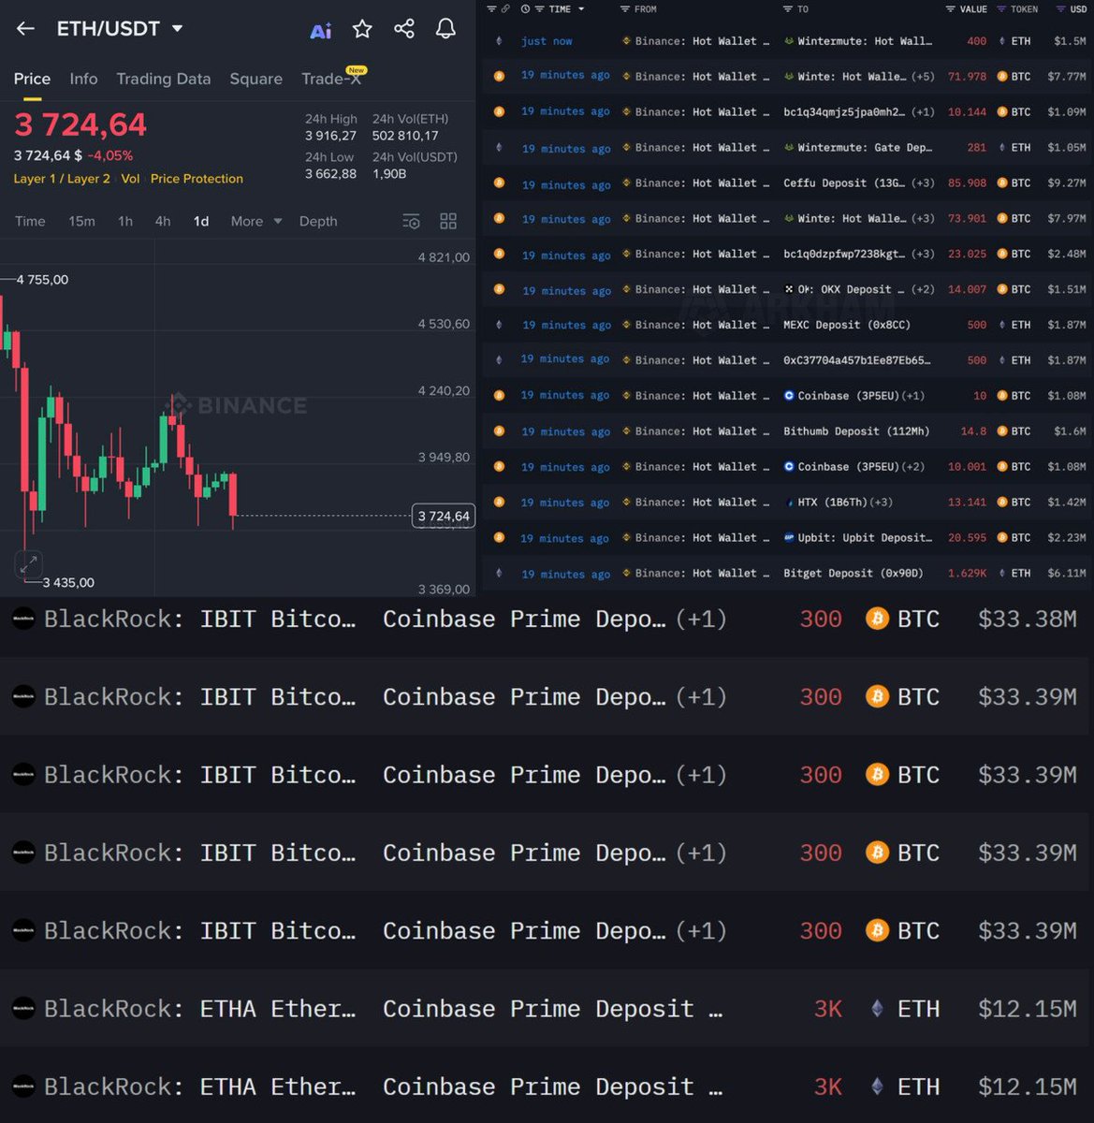The height and width of the screenshot is (1123, 1094).
Task: Open the Square tab
Action: (x=255, y=79)
